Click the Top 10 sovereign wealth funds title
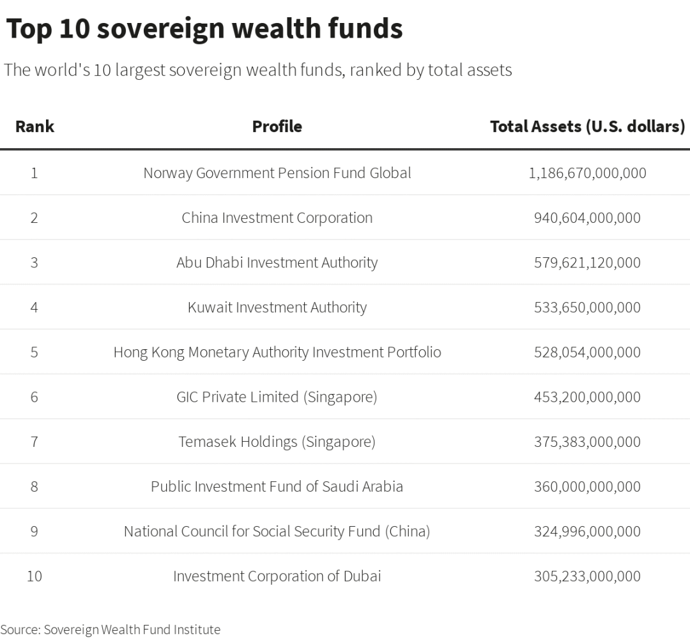The height and width of the screenshot is (641, 690). tap(204, 29)
